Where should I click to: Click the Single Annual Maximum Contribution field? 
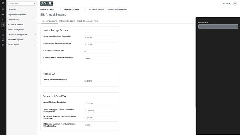100,37
